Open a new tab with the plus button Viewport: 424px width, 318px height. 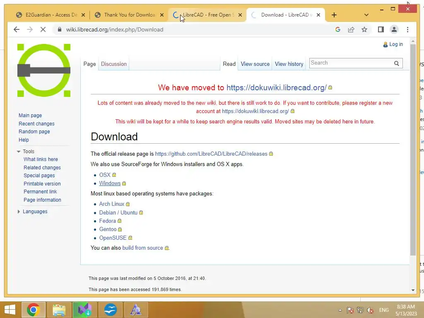point(334,15)
